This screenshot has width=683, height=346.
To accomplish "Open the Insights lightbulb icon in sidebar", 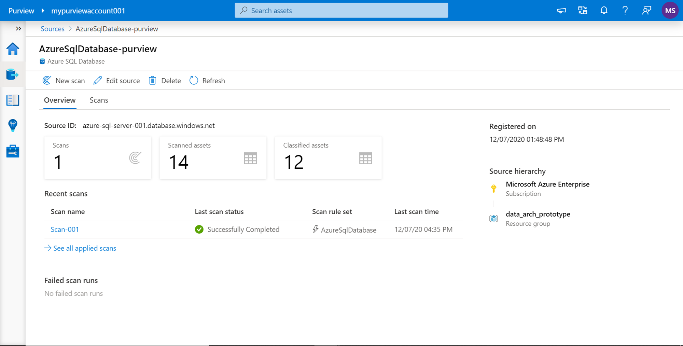I will (x=13, y=125).
